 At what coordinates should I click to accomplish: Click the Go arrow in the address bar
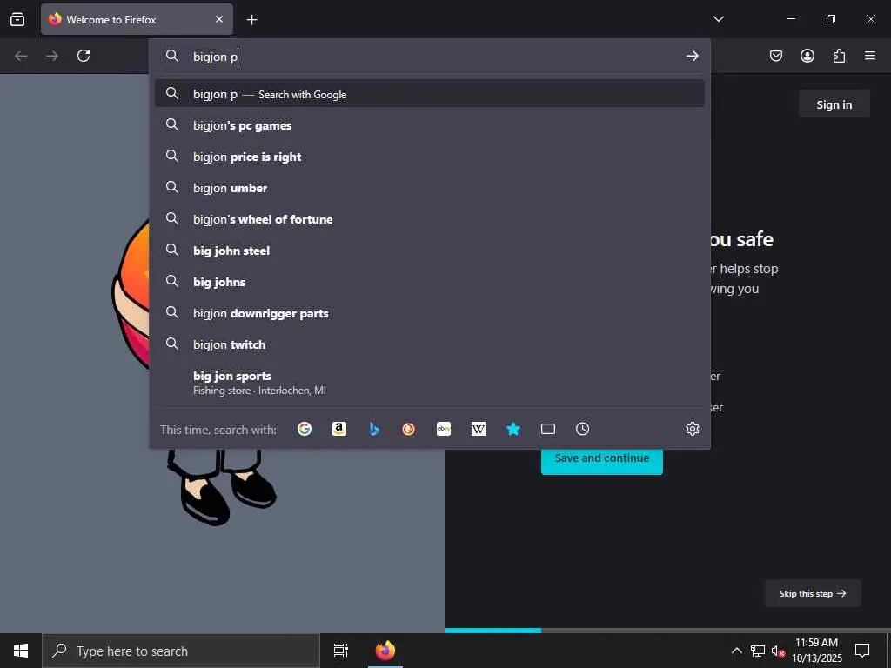692,56
